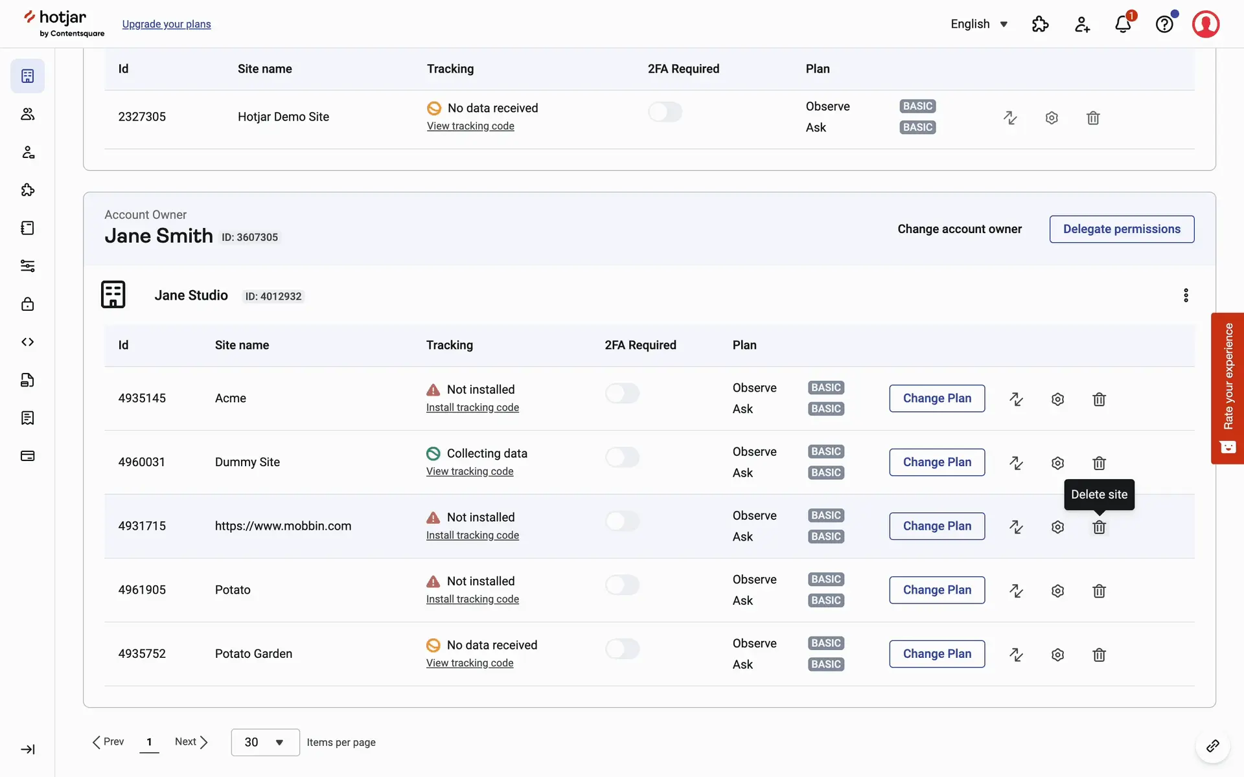Open notifications bell in top bar
Screen dimensions: 1244x777
point(1123,25)
